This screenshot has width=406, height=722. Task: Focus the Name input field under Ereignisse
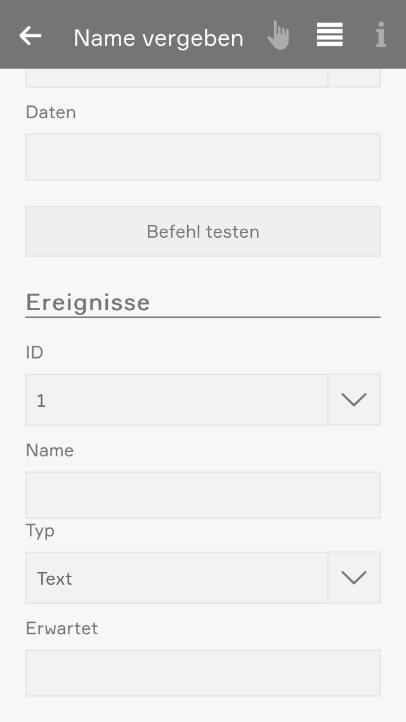[x=203, y=495]
